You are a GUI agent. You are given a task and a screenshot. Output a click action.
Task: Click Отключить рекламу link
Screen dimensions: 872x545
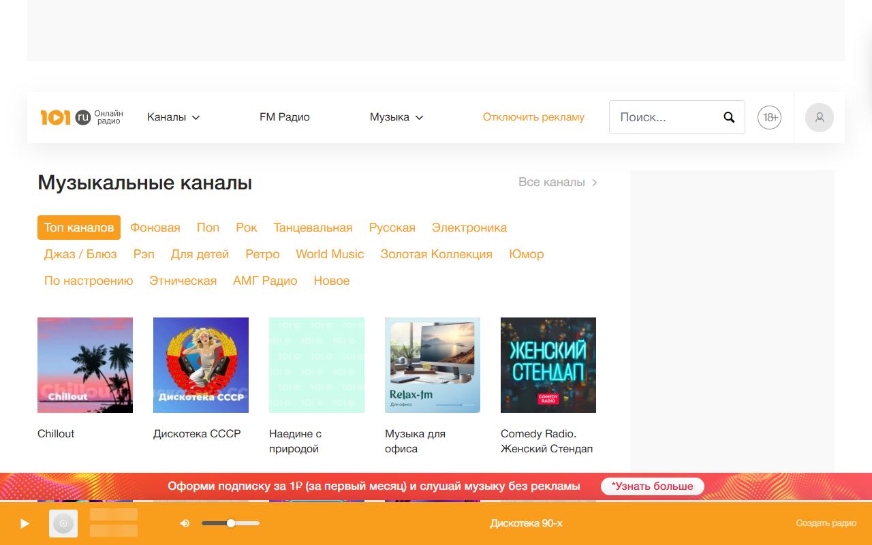point(533,117)
